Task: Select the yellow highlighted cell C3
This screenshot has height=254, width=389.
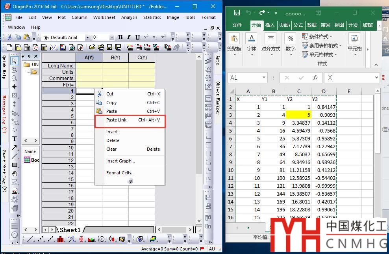Action: (298, 115)
